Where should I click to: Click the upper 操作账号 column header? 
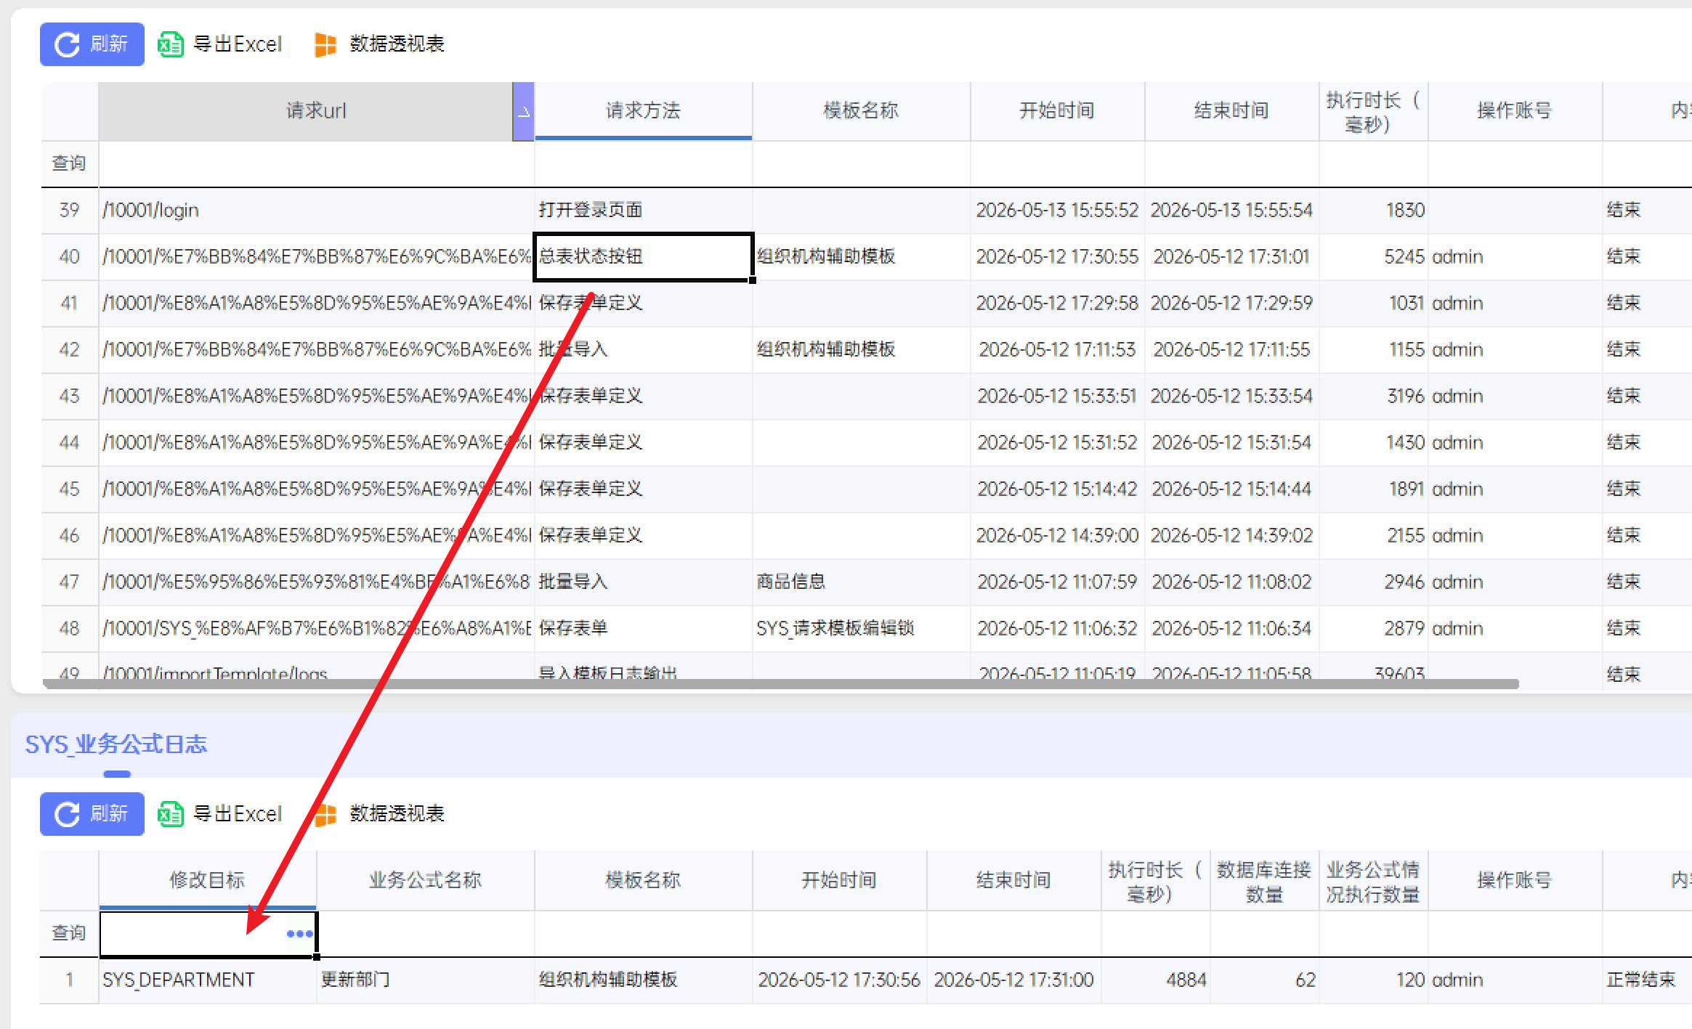click(1515, 111)
